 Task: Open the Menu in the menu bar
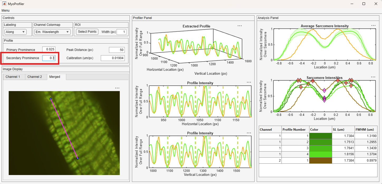pos(6,11)
